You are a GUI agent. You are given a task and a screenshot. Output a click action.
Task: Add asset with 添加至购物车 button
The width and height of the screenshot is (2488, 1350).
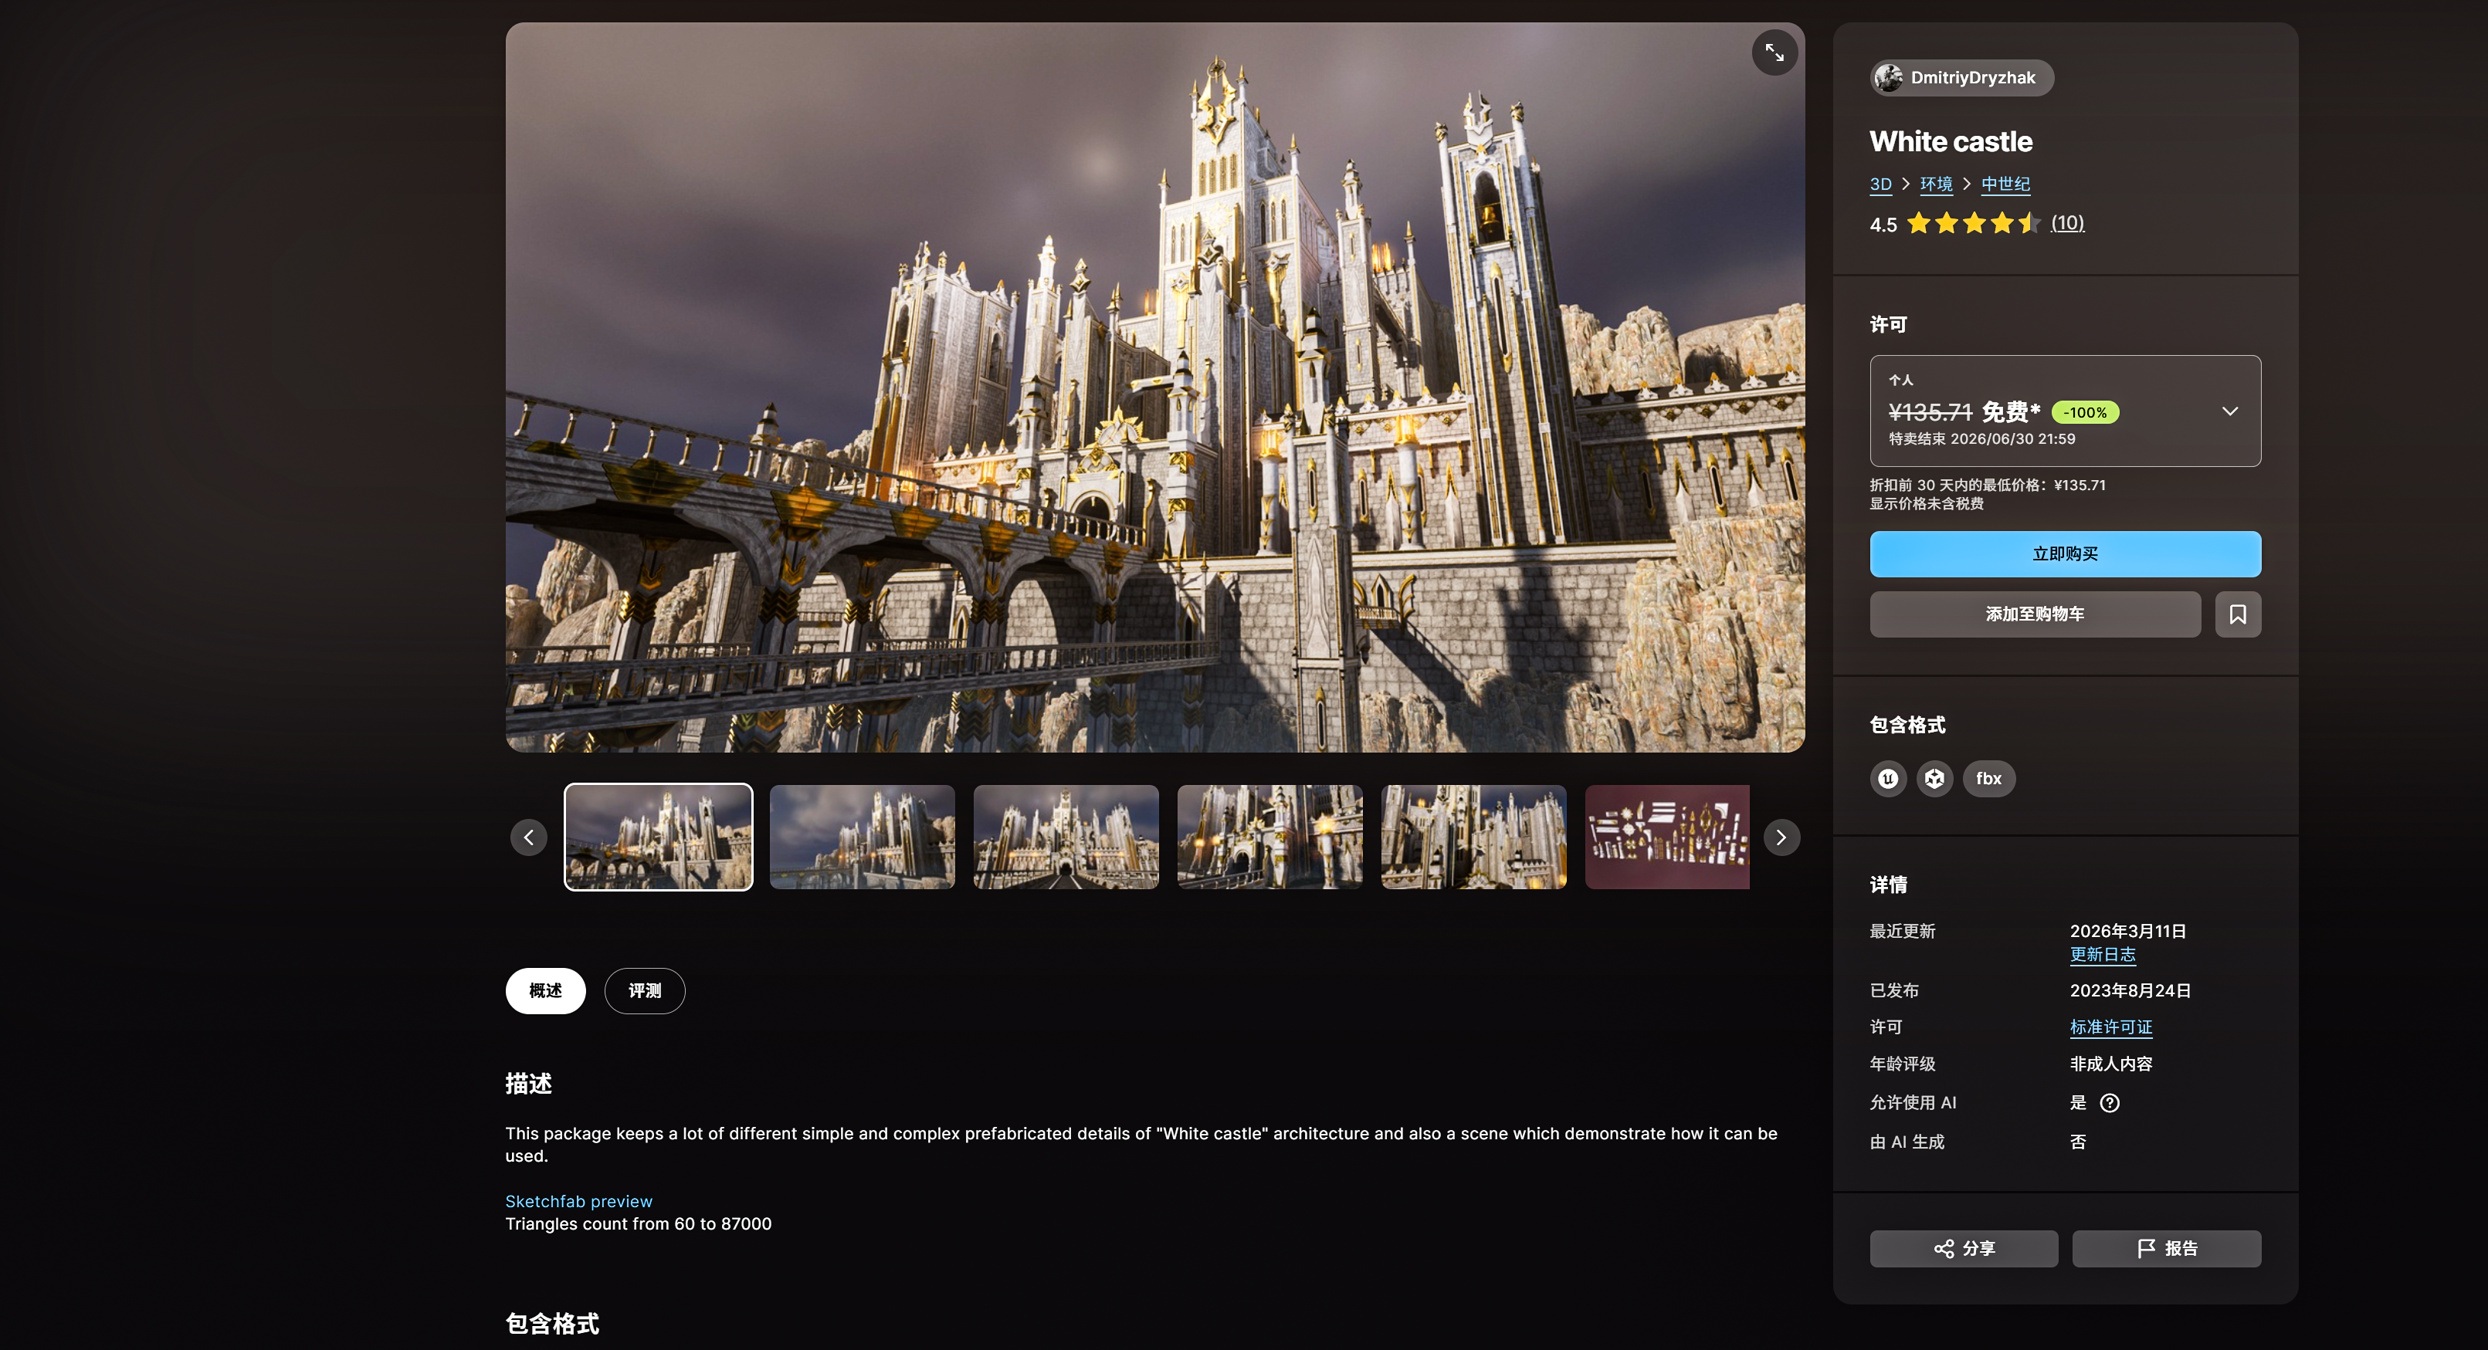(x=2034, y=614)
